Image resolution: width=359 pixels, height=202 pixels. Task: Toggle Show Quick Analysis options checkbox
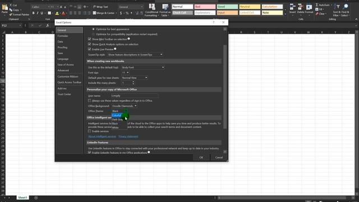89,44
